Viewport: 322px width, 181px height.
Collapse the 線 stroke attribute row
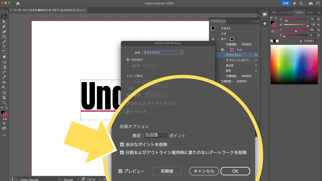(x=218, y=50)
